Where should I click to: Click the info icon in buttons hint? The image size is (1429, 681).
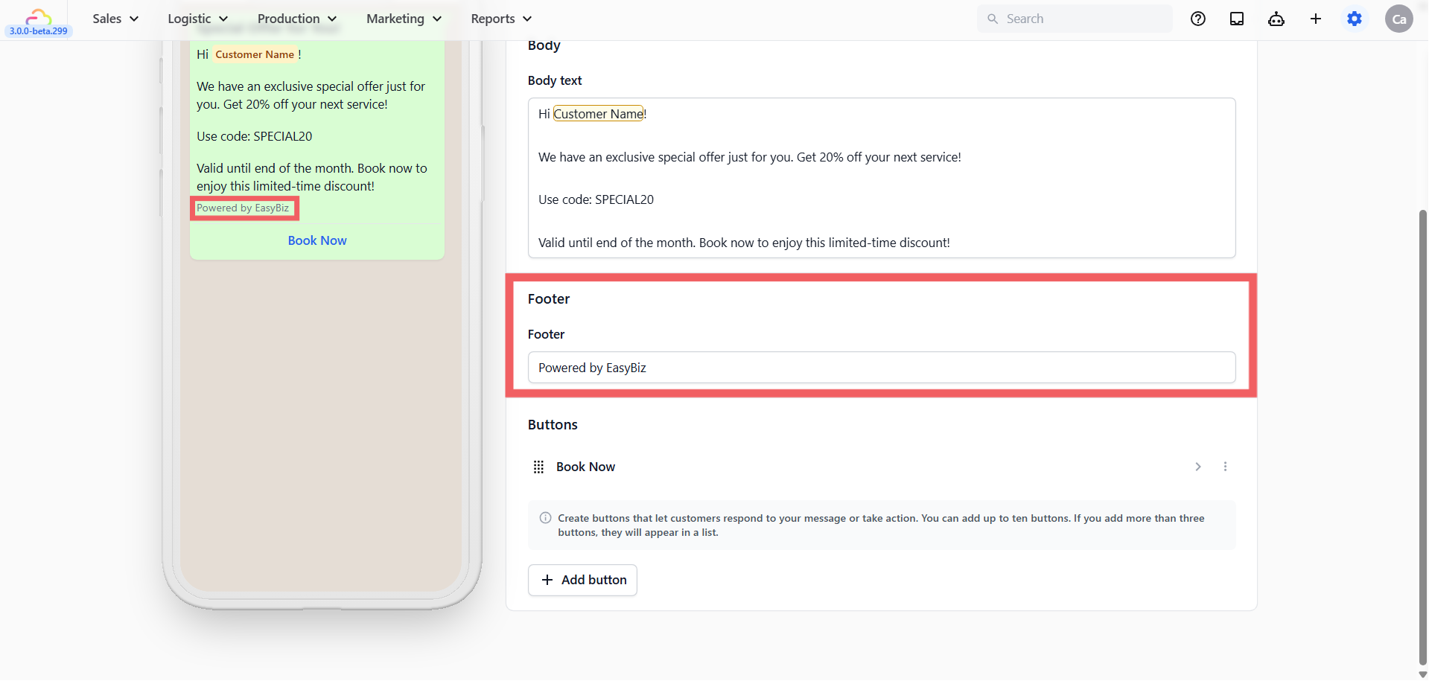[545, 518]
